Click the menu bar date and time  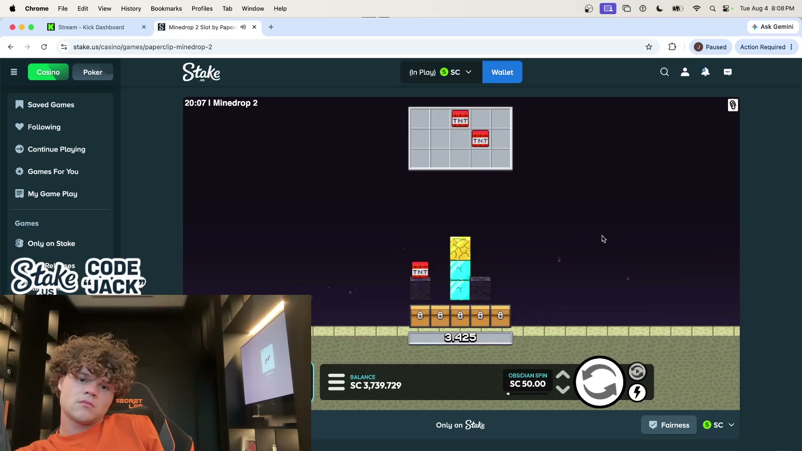(x=767, y=8)
